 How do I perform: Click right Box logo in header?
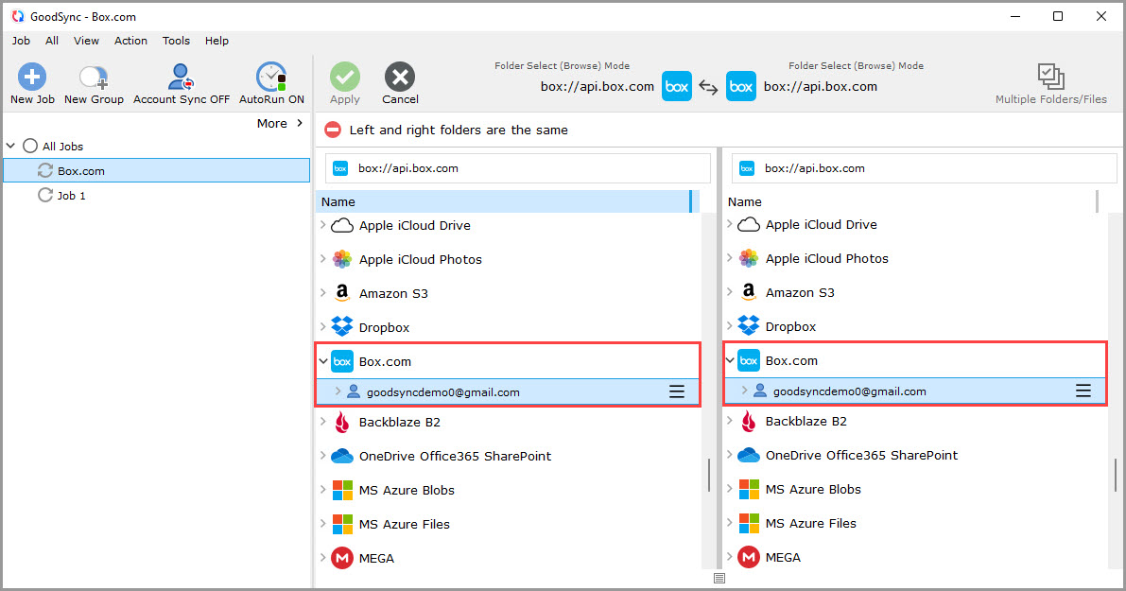[741, 86]
